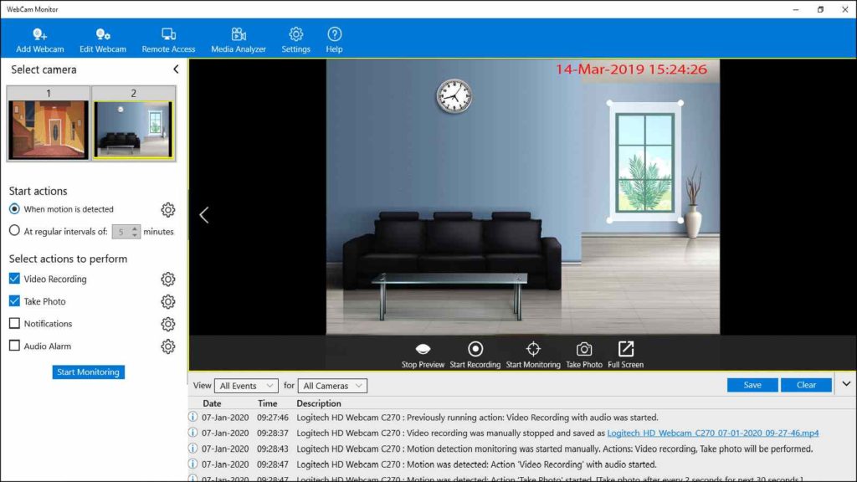
Task: Click the interval minutes spinner arrows
Action: (135, 232)
